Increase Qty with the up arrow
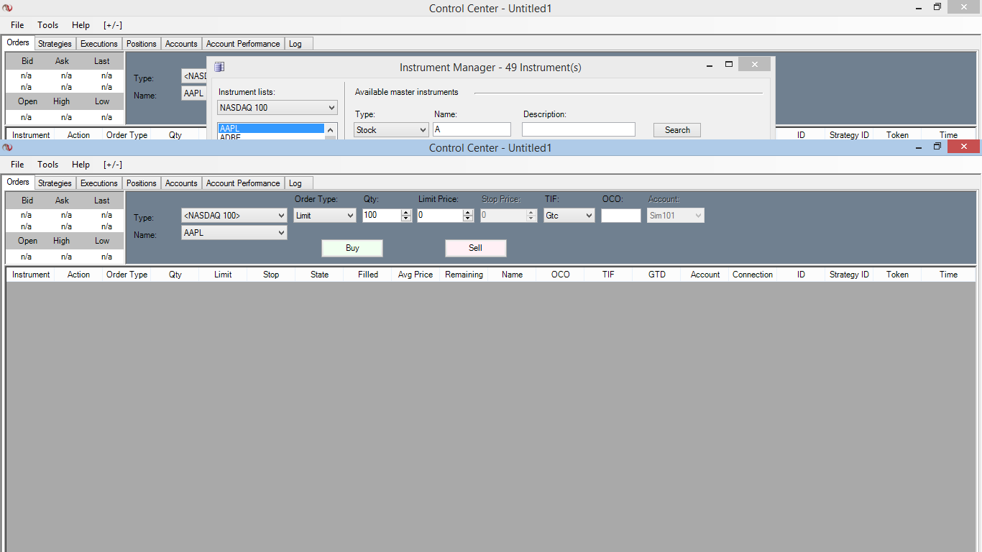Viewport: 982px width, 552px height. (x=406, y=212)
